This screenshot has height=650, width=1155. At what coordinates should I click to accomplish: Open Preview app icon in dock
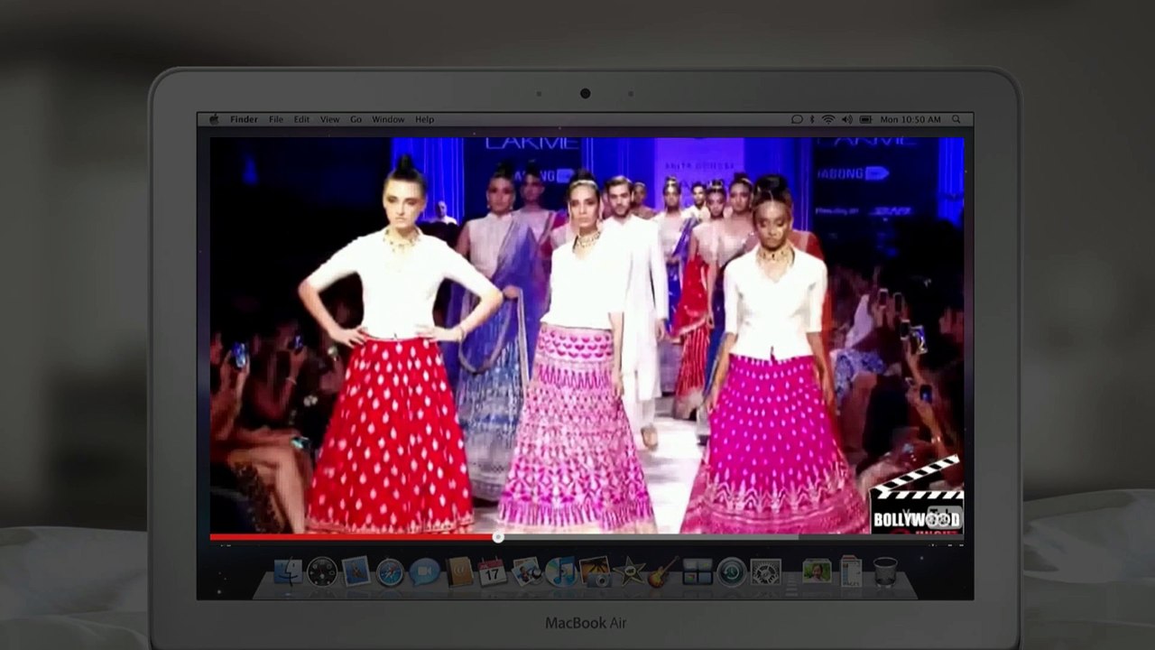point(526,571)
